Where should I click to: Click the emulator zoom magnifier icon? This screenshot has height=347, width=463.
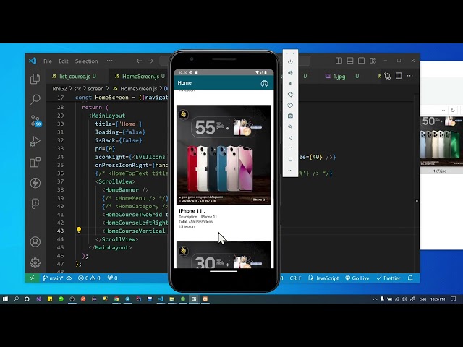[x=290, y=127]
